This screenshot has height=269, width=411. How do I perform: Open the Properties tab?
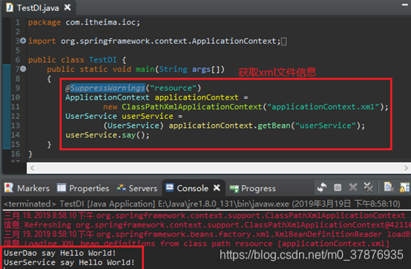83,188
